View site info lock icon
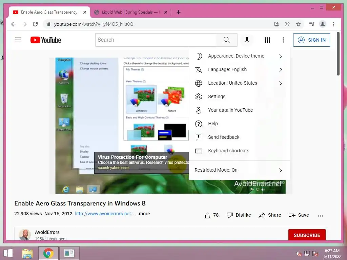Image resolution: width=347 pixels, height=260 pixels. tap(49, 24)
